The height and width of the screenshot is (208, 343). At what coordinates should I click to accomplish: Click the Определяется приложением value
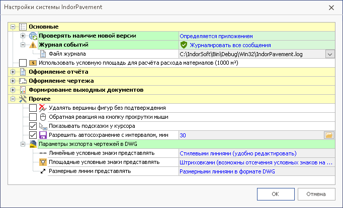[216, 36]
